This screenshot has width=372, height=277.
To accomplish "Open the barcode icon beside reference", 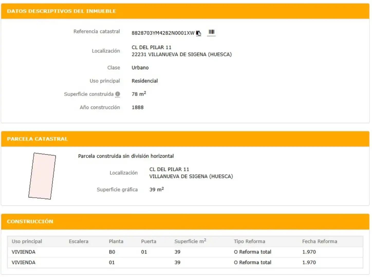I will tap(211, 32).
